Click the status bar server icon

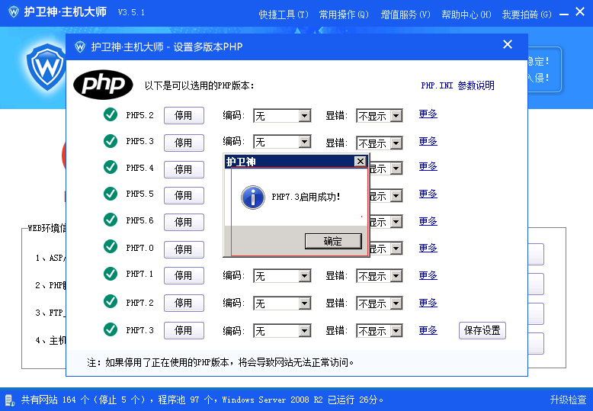coord(9,400)
